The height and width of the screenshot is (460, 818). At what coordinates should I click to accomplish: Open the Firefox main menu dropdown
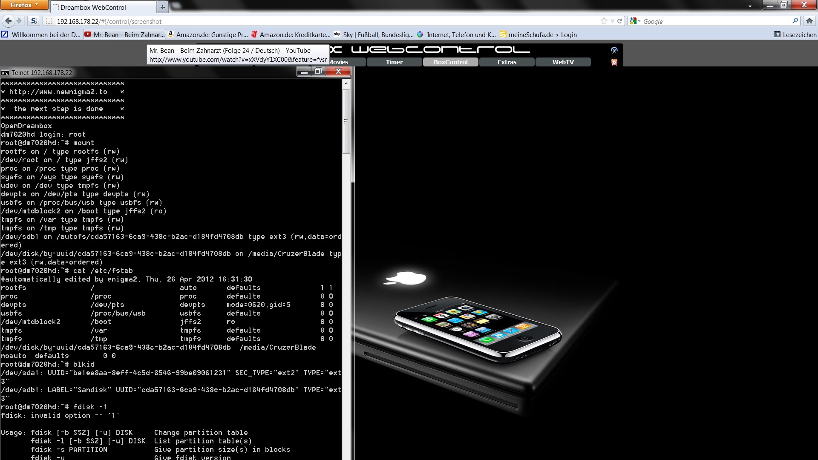[24, 5]
